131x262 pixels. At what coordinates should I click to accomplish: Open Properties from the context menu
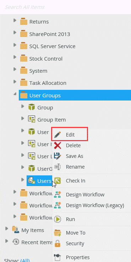click(77, 257)
